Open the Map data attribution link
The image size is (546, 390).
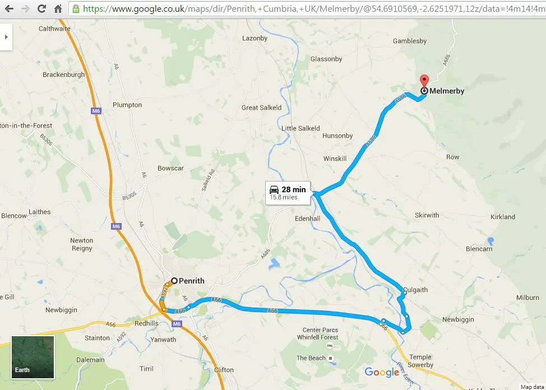(533, 387)
